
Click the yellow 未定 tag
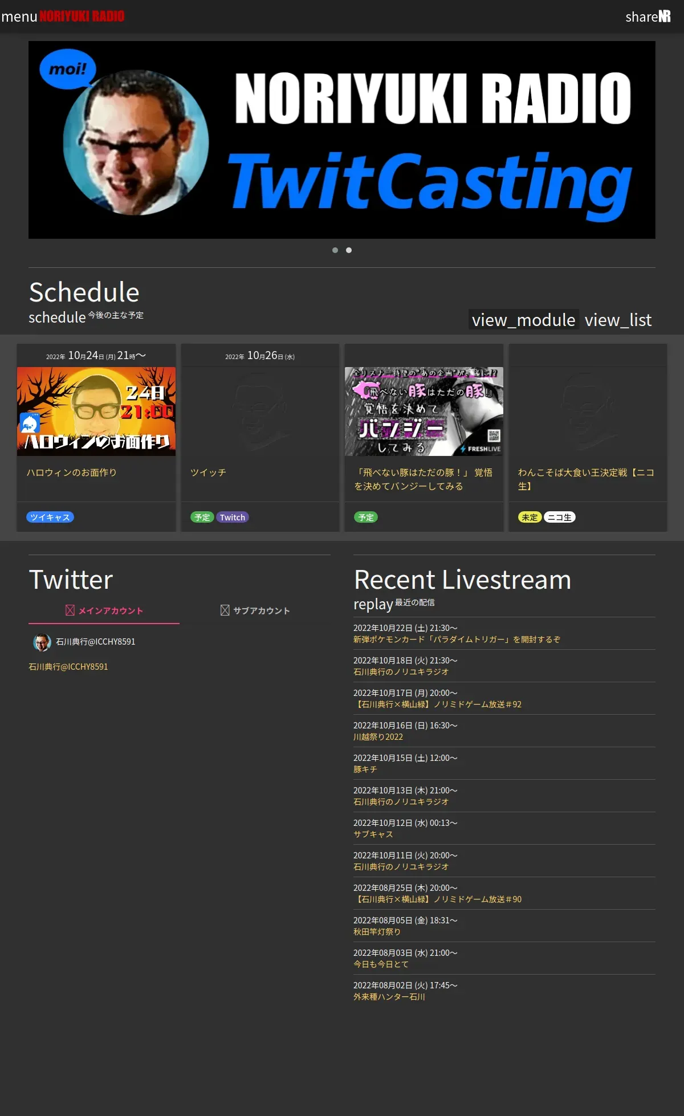(530, 517)
